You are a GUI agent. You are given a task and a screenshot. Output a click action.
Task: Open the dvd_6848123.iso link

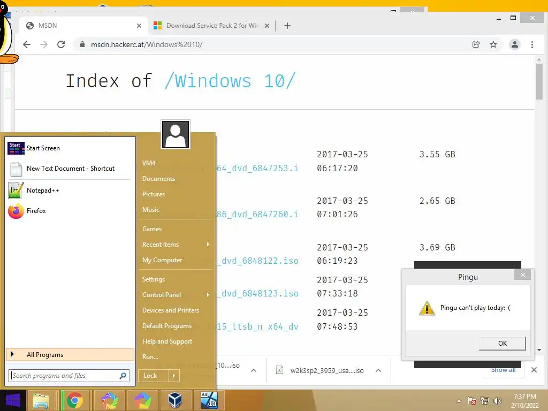pyautogui.click(x=258, y=293)
